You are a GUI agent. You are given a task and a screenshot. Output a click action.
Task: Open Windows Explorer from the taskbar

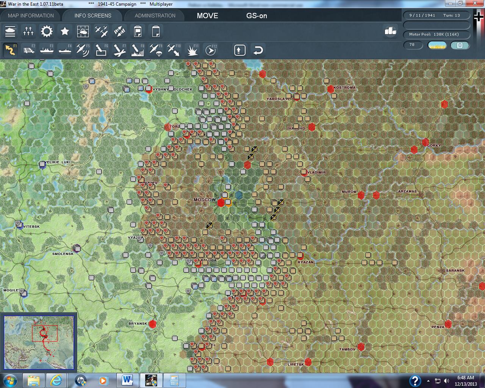33,380
